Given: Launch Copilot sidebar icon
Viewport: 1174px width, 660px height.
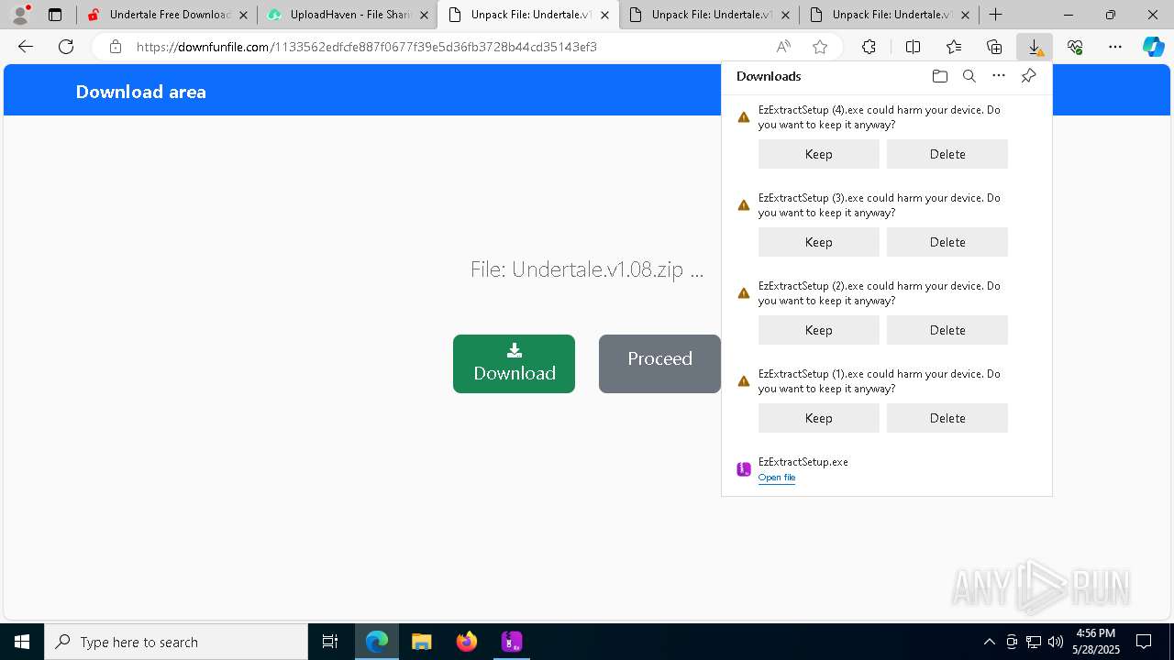Looking at the screenshot, I should pos(1154,47).
